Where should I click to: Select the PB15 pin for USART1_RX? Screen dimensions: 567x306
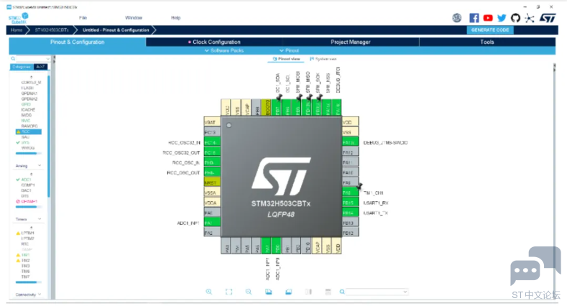pyautogui.click(x=350, y=203)
